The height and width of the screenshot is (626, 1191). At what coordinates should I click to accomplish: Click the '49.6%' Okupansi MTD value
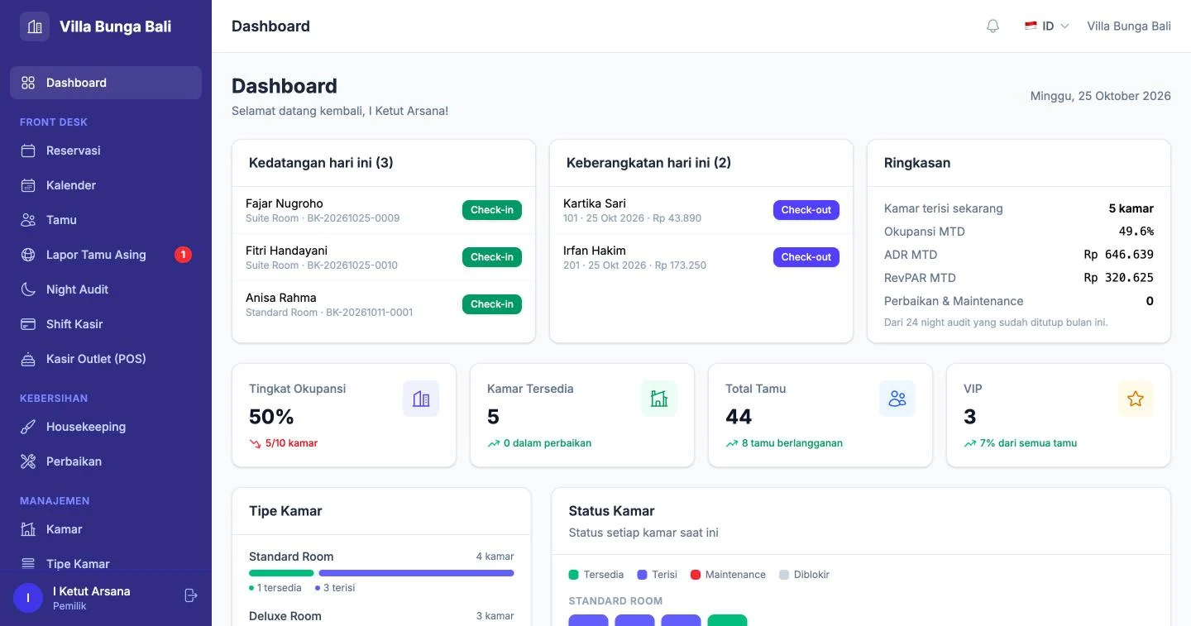[x=1136, y=232]
